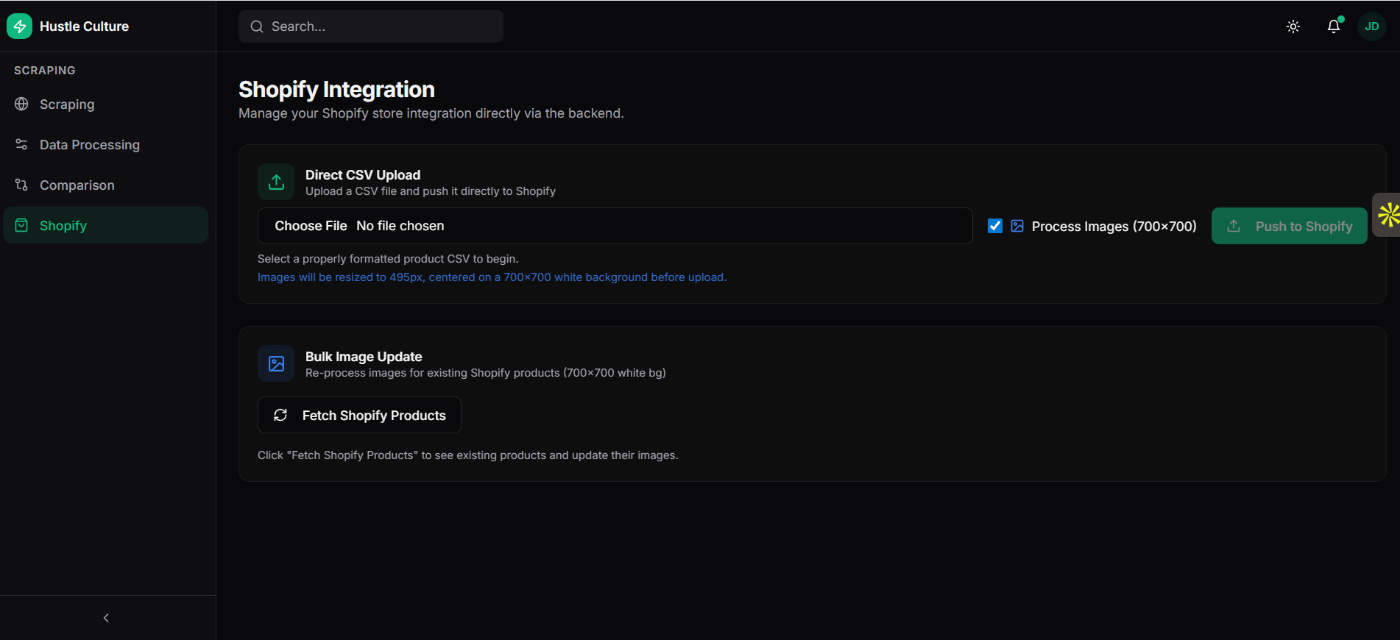Viewport: 1400px width, 640px height.
Task: Click the Shopify bag icon in sidebar
Action: tap(21, 225)
